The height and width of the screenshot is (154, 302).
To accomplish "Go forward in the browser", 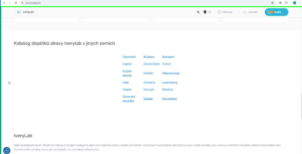I will tap(10, 3).
